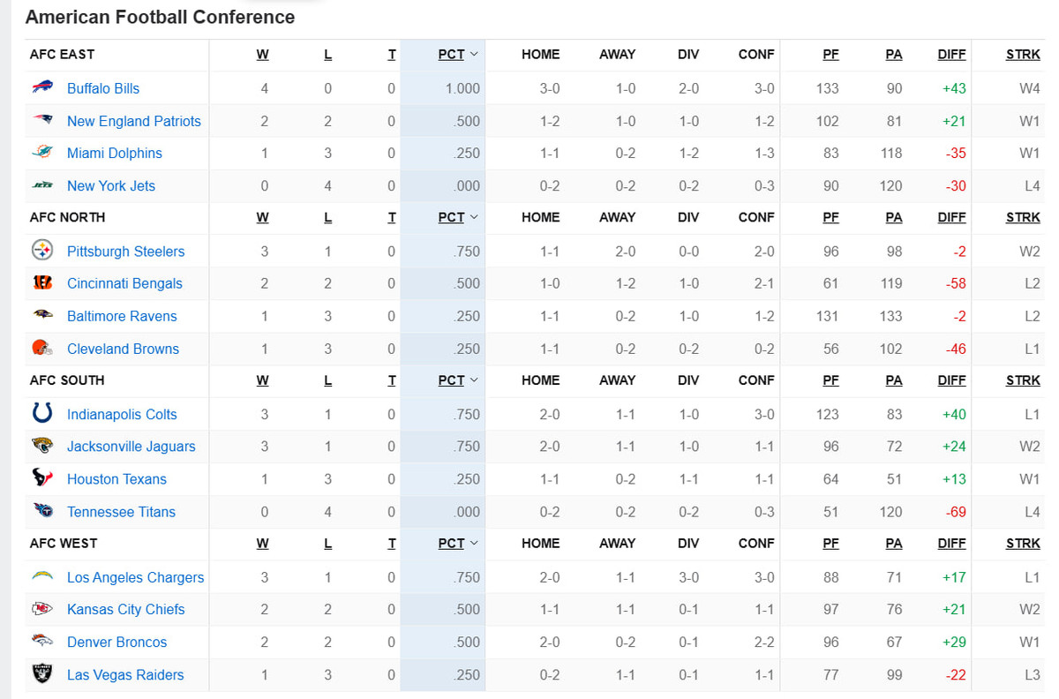Open the Jacksonville Jaguars team page
1059x699 pixels.
point(131,447)
